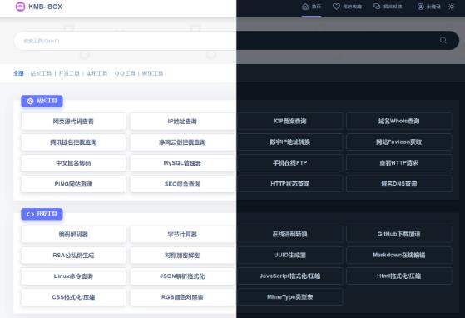Open 中文域名转码 tool

pos(73,163)
